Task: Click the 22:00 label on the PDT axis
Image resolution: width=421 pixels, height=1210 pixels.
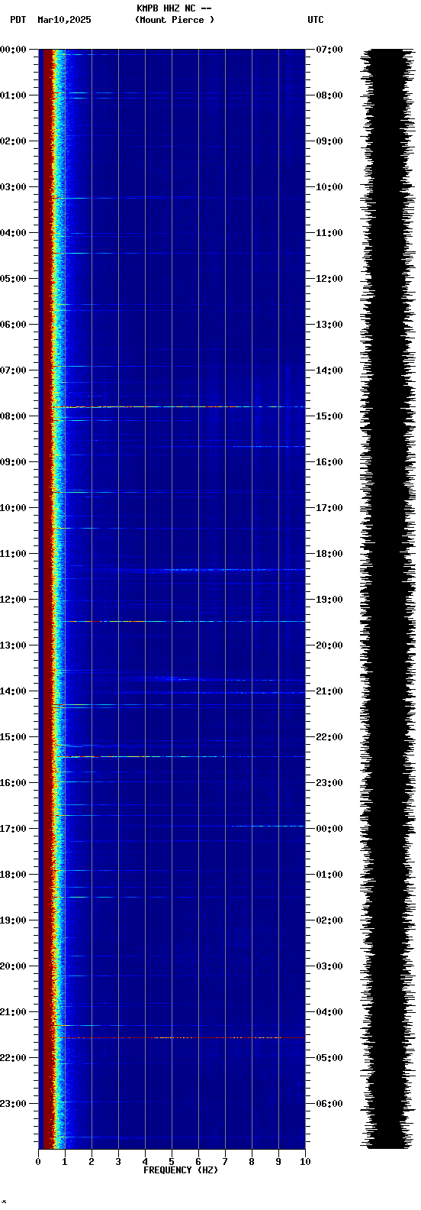Action: 13,1058
